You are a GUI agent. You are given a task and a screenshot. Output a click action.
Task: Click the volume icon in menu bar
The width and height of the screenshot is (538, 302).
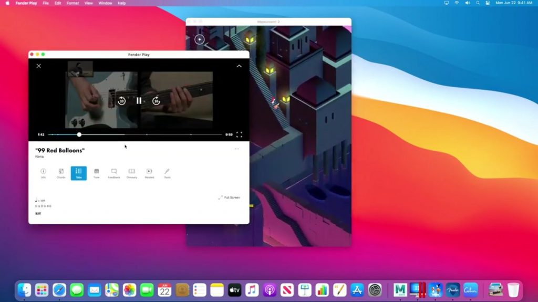[x=467, y=3]
